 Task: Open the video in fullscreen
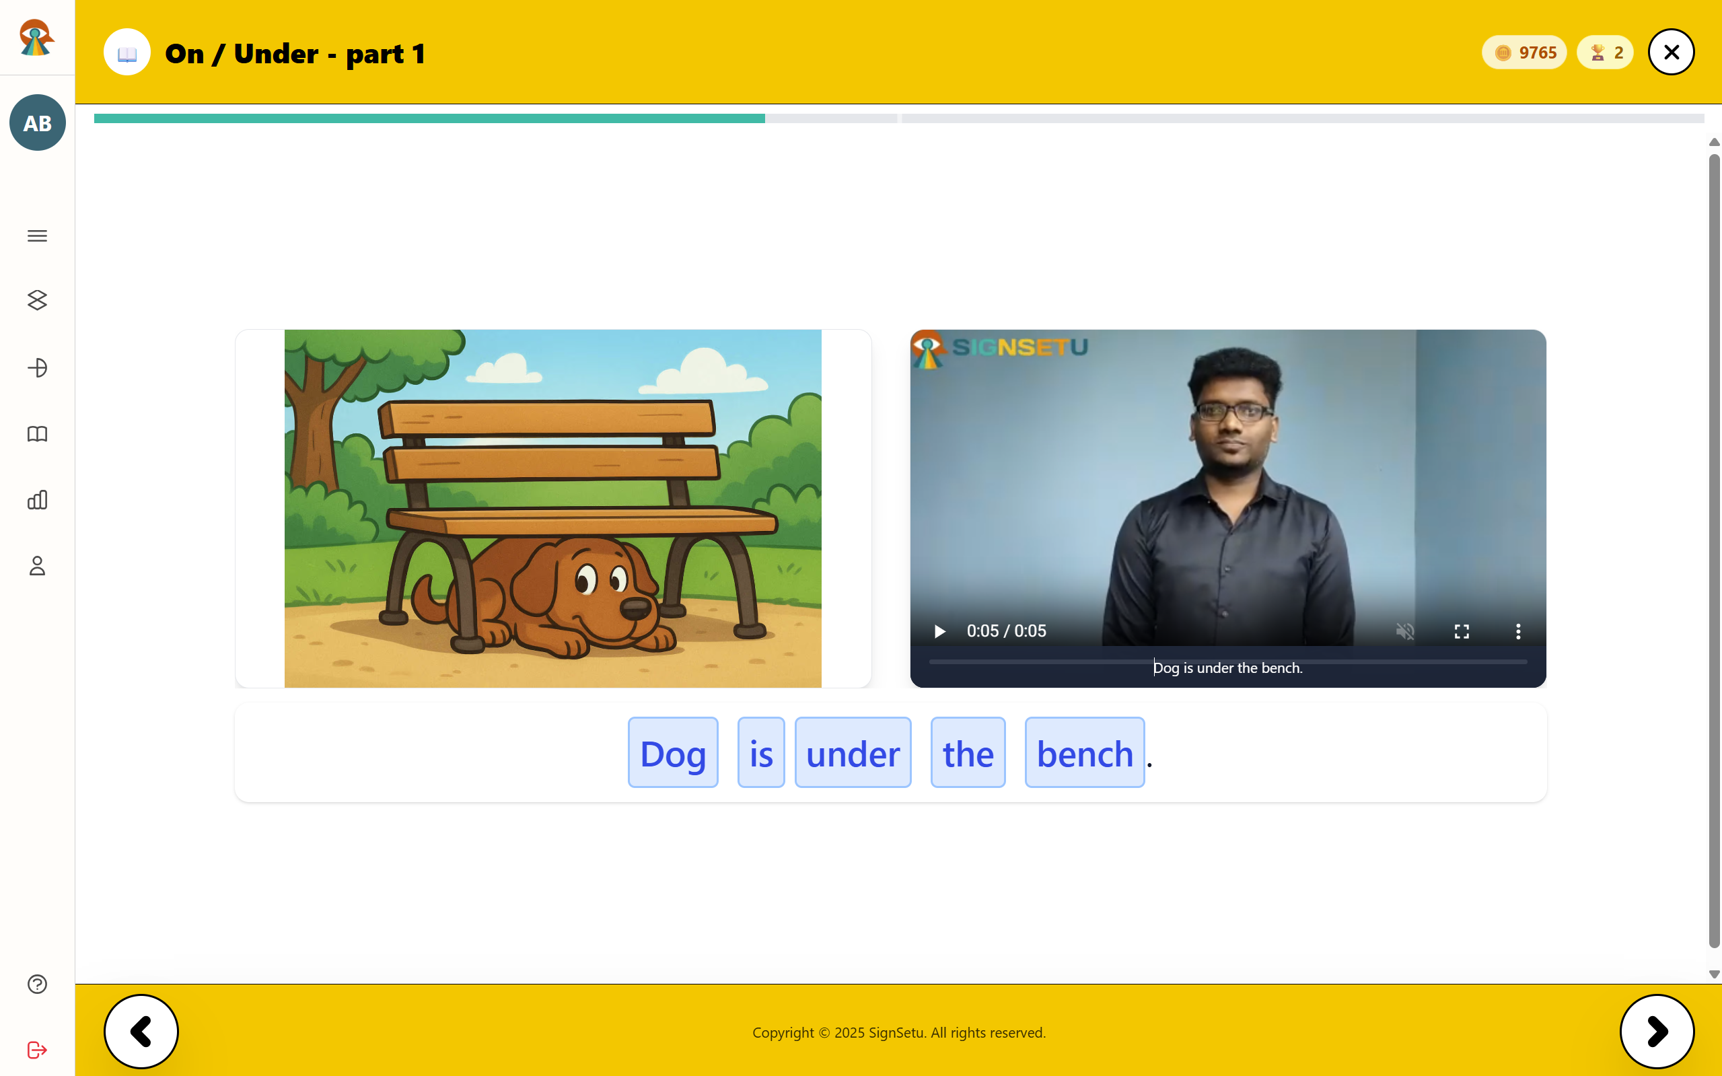(1462, 631)
